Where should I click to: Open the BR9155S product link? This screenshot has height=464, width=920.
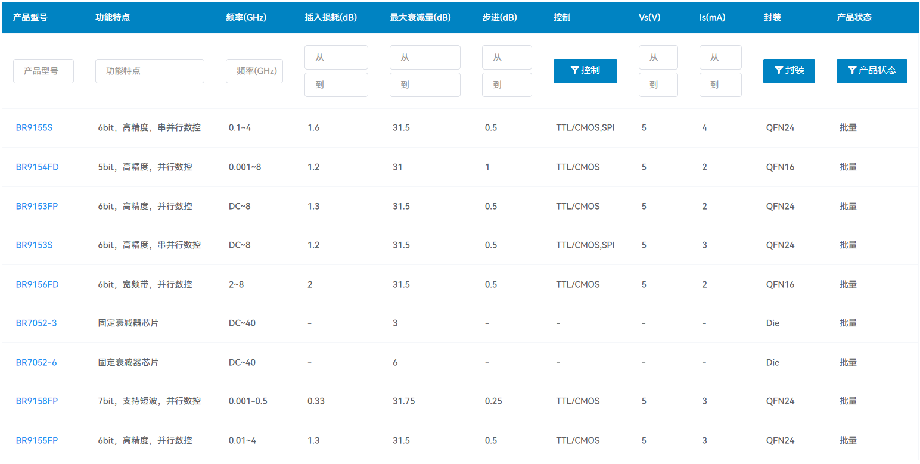[34, 128]
